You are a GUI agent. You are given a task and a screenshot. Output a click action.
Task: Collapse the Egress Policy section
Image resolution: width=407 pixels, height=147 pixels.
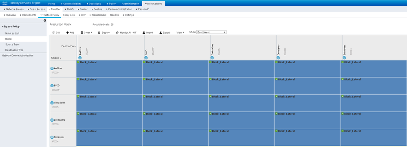point(11,26)
